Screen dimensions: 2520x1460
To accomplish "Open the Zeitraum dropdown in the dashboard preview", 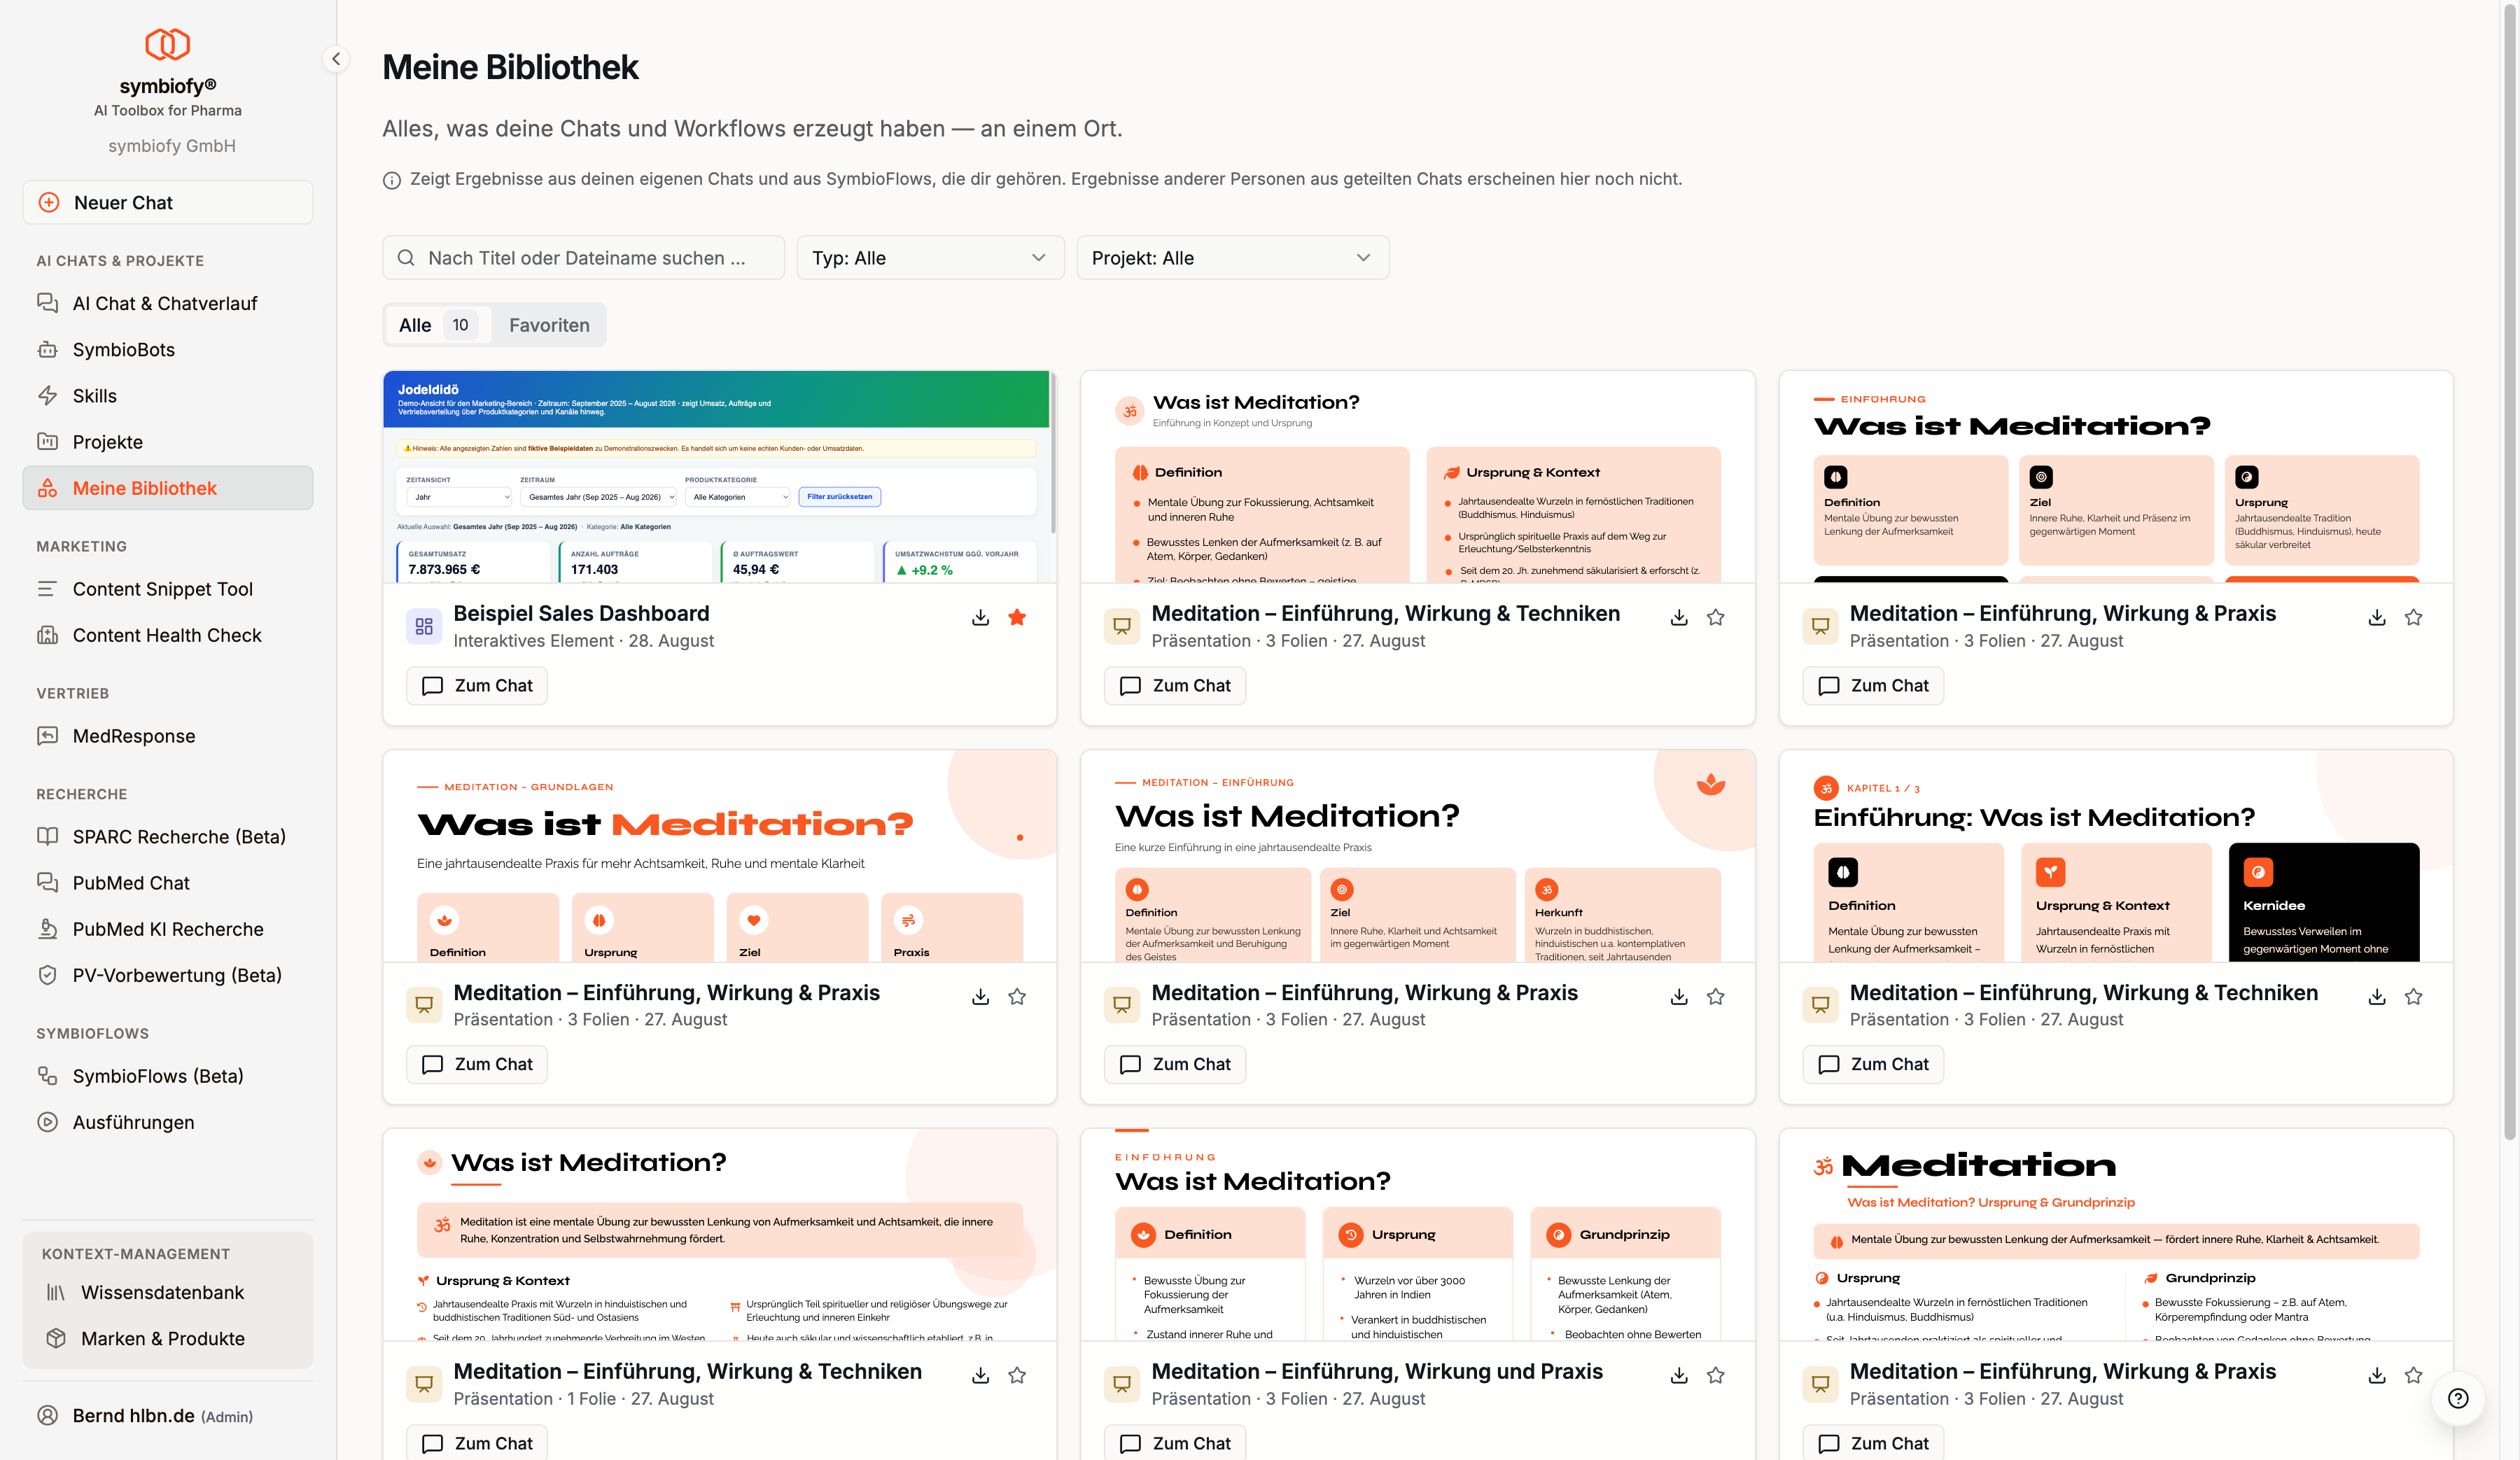I will pos(599,497).
